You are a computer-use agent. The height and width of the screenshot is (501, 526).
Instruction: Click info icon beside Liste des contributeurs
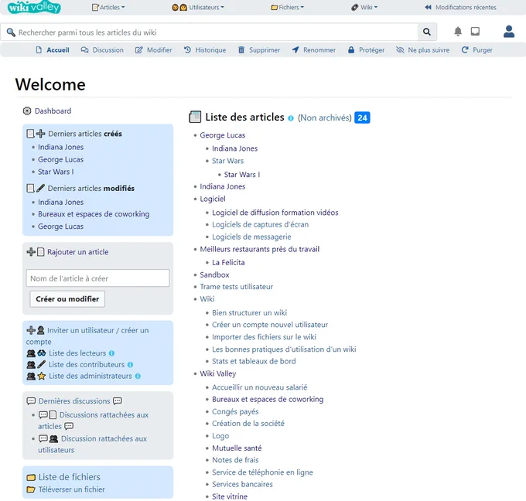[130, 364]
